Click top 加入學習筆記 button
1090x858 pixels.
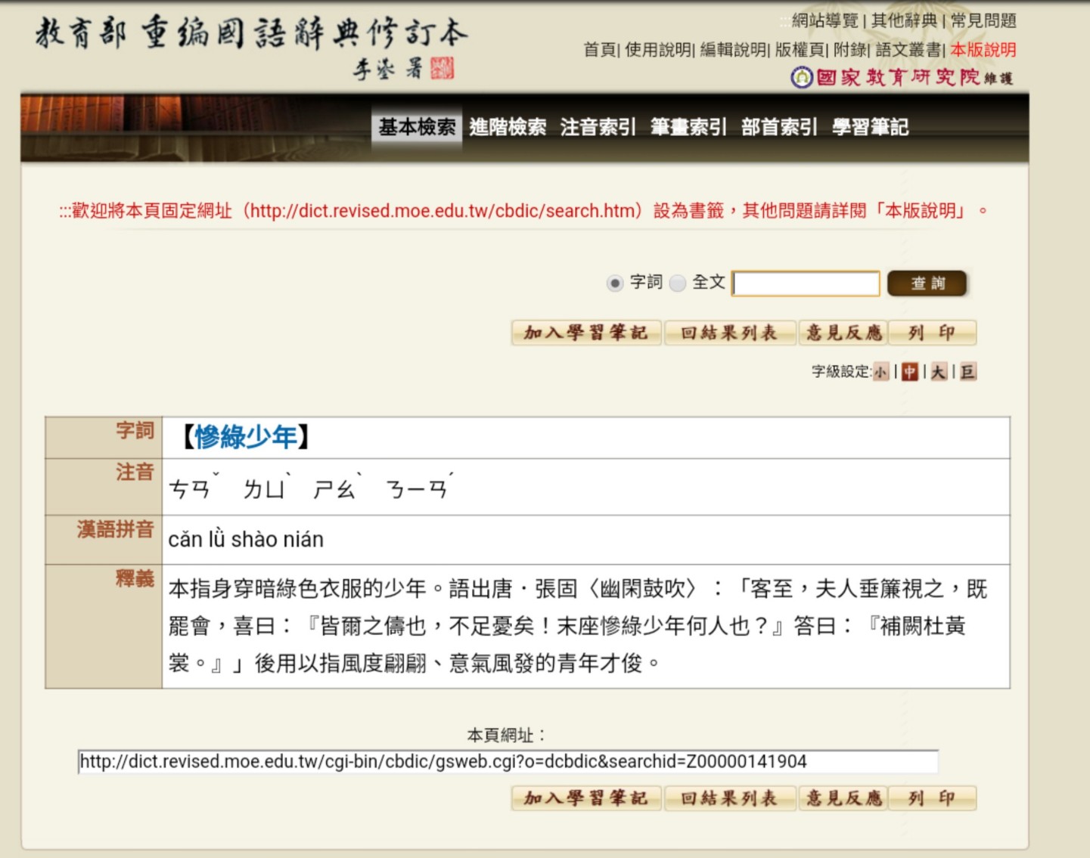pos(586,333)
